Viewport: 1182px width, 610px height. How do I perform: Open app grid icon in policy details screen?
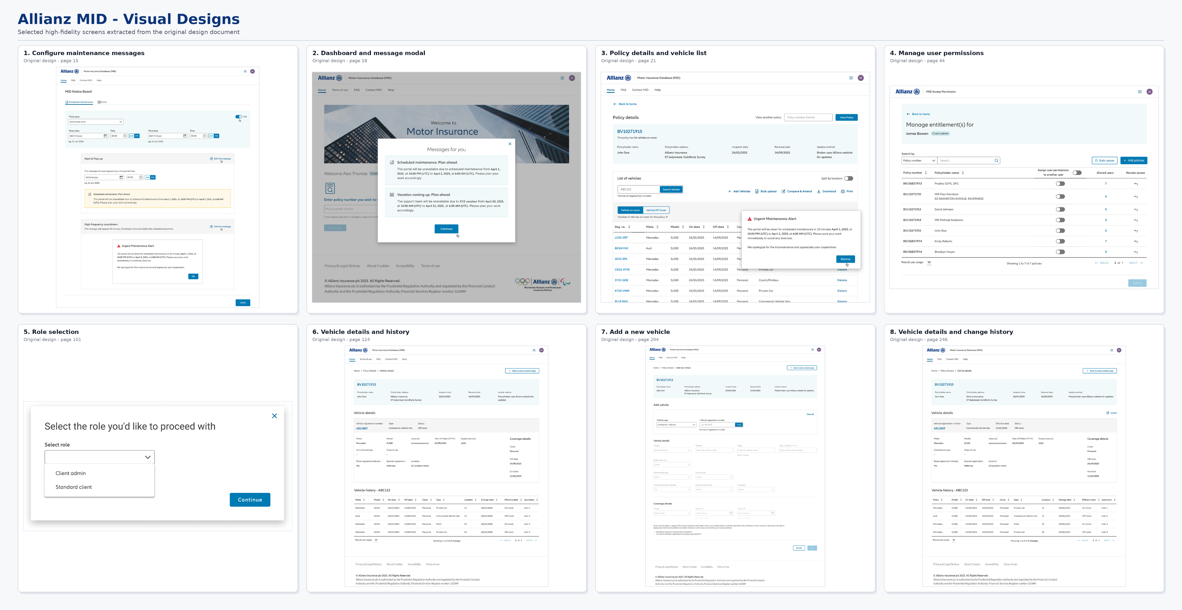click(x=851, y=78)
